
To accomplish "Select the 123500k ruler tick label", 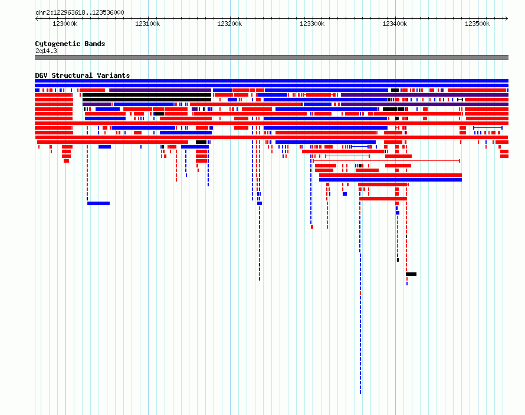I will [x=477, y=24].
